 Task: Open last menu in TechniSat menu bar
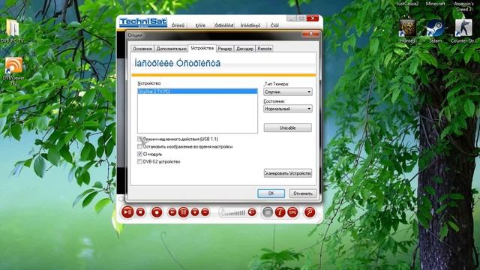274,25
